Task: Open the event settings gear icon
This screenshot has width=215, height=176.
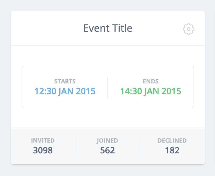Action: [189, 29]
